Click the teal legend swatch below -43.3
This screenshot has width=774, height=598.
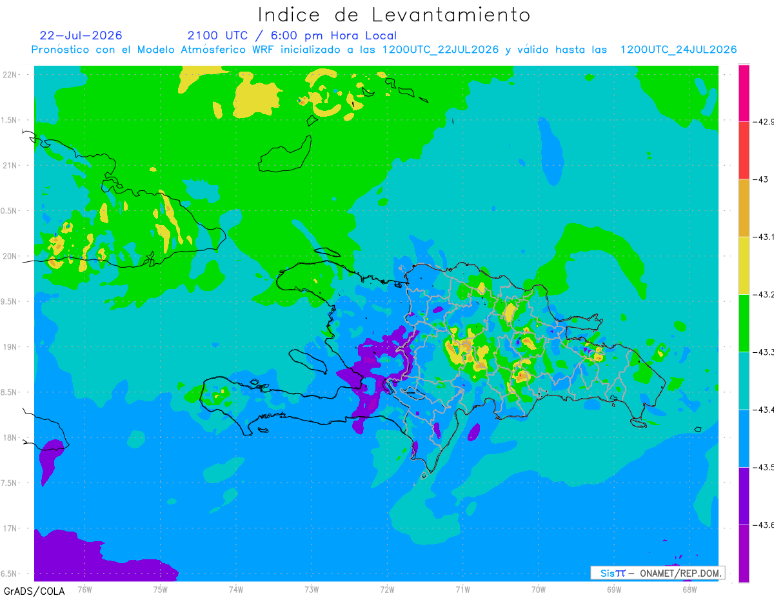[744, 381]
